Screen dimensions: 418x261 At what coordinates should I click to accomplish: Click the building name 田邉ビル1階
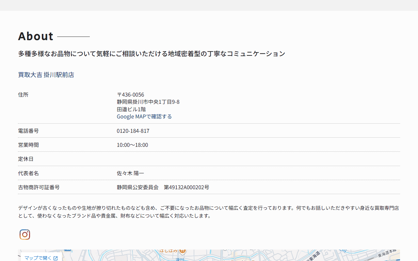pos(131,109)
